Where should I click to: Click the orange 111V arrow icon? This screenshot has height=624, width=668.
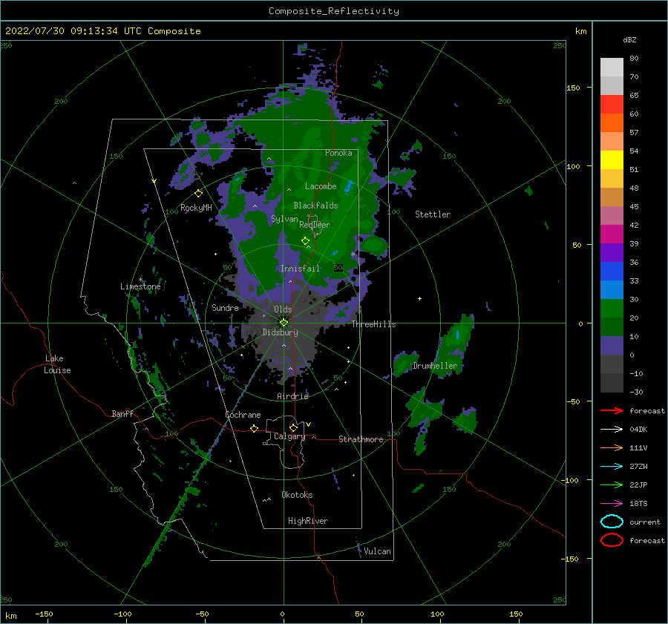(612, 447)
